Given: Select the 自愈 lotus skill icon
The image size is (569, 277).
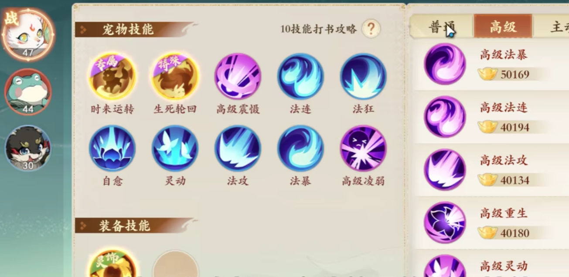Looking at the screenshot, I should (x=112, y=149).
